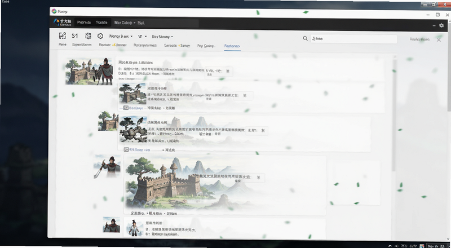This screenshot has width=451, height=248.
Task: Click the colorful icon in the system tray
Action: pyautogui.click(x=422, y=246)
